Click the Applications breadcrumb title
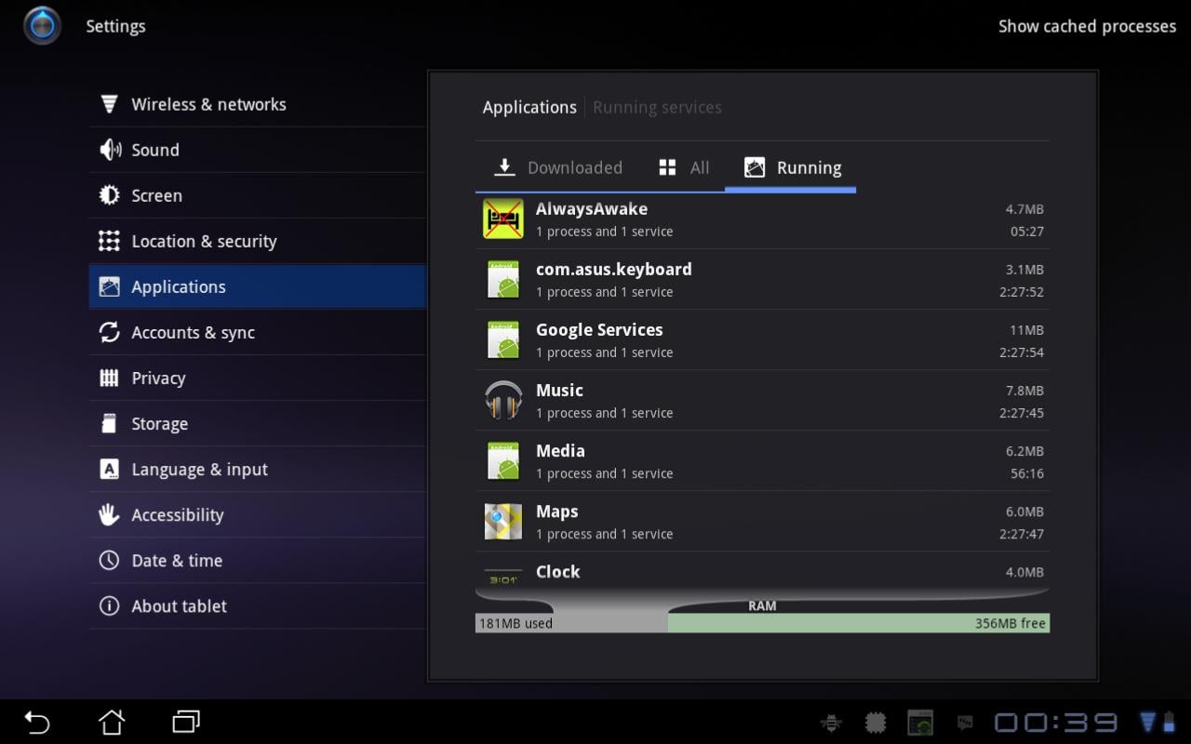 (x=529, y=107)
